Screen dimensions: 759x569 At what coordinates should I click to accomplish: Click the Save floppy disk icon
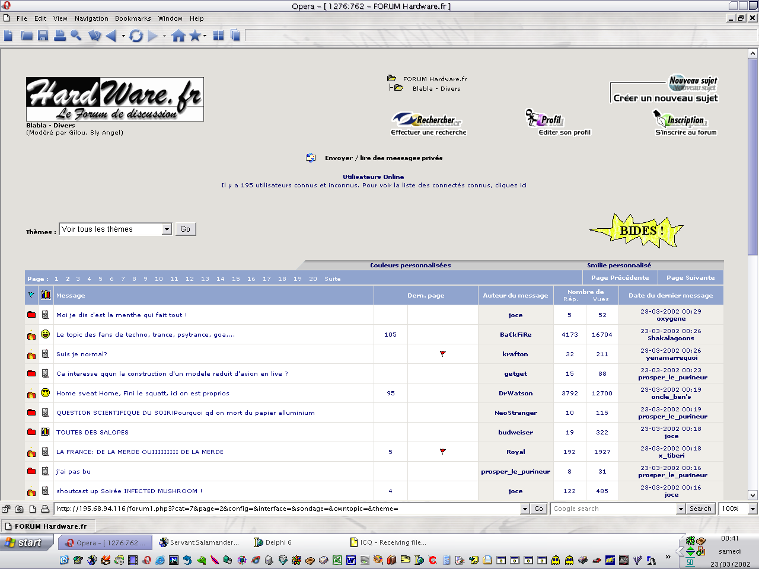[x=43, y=36]
